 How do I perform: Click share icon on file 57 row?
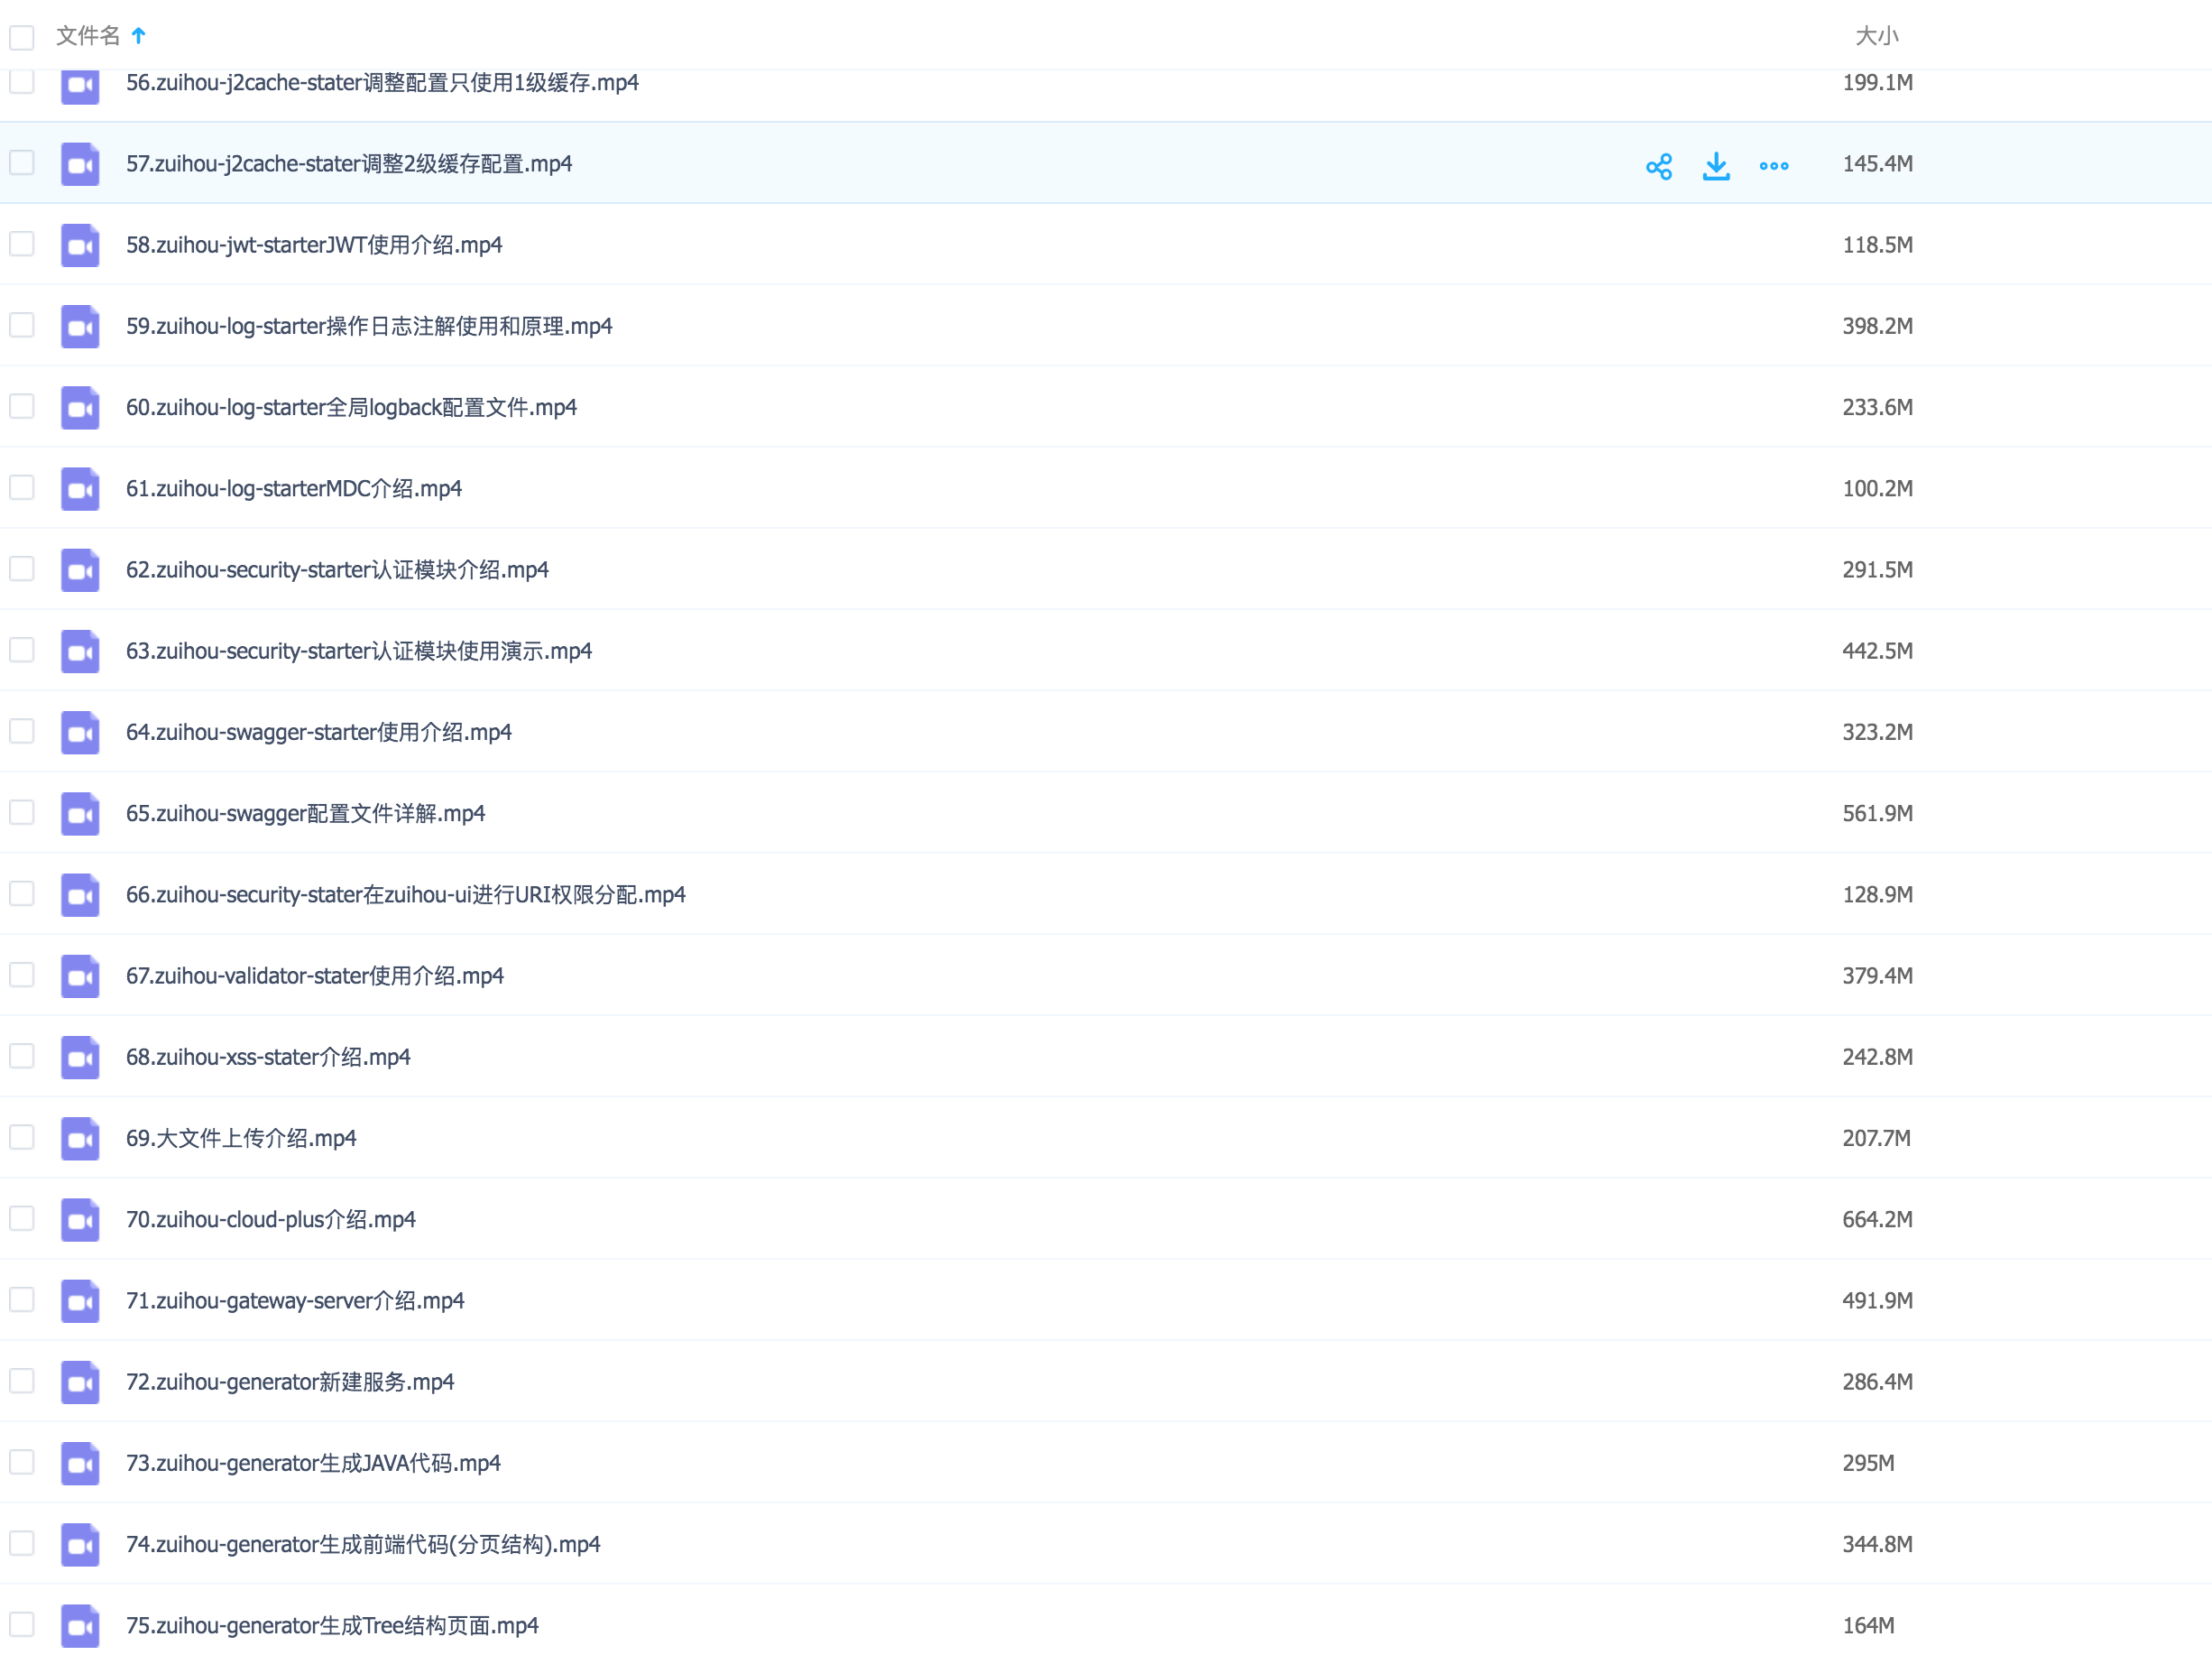click(1658, 166)
